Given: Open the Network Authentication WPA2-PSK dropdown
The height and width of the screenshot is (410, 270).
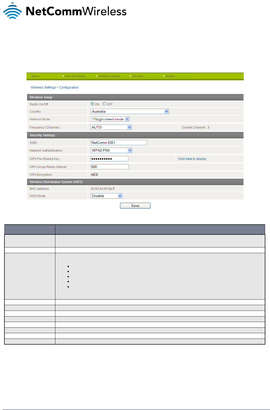Looking at the screenshot, I should point(111,150).
